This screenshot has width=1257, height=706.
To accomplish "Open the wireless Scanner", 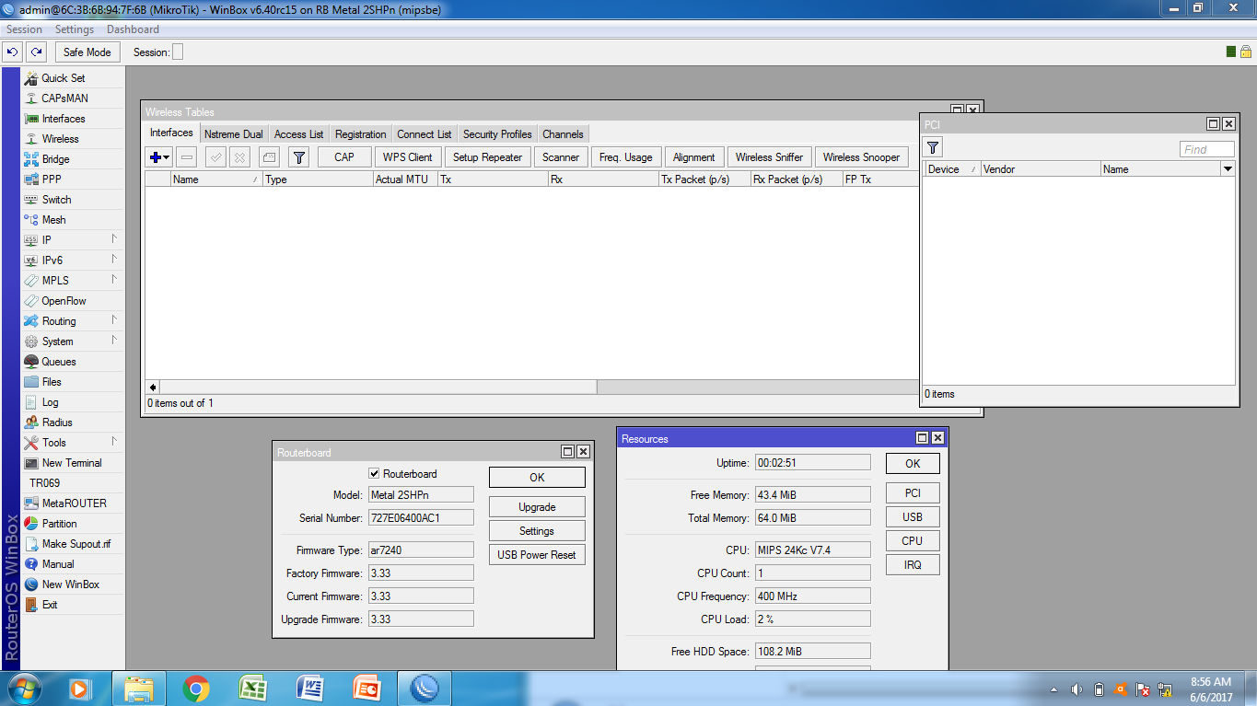I will point(561,157).
